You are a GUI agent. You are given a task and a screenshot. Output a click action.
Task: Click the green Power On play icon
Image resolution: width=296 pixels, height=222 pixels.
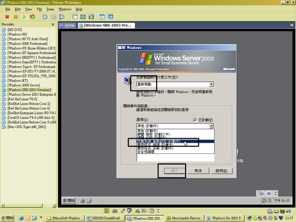coord(24,17)
